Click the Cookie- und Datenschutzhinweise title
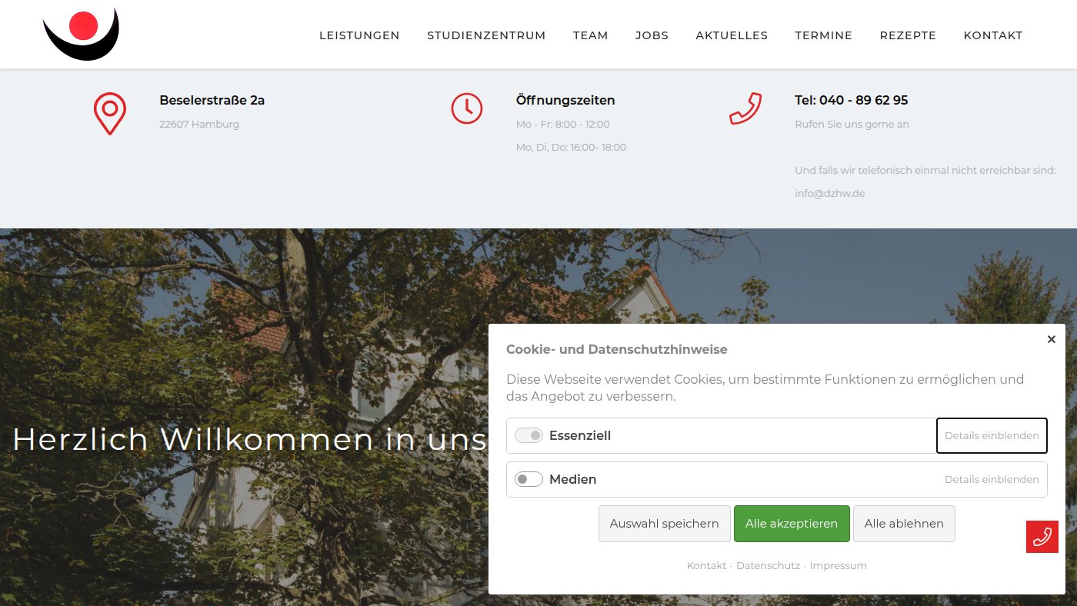The width and height of the screenshot is (1077, 606). pos(617,349)
